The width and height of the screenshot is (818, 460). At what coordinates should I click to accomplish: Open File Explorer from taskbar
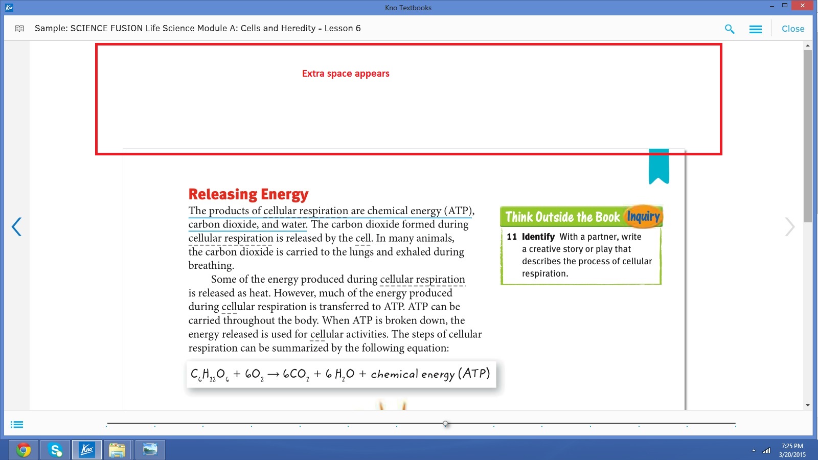coord(117,450)
